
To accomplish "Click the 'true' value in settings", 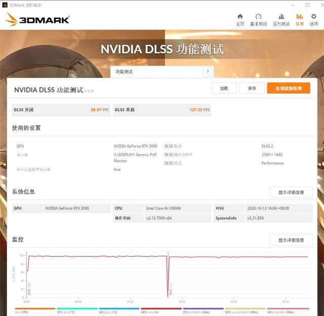I will tap(117, 170).
